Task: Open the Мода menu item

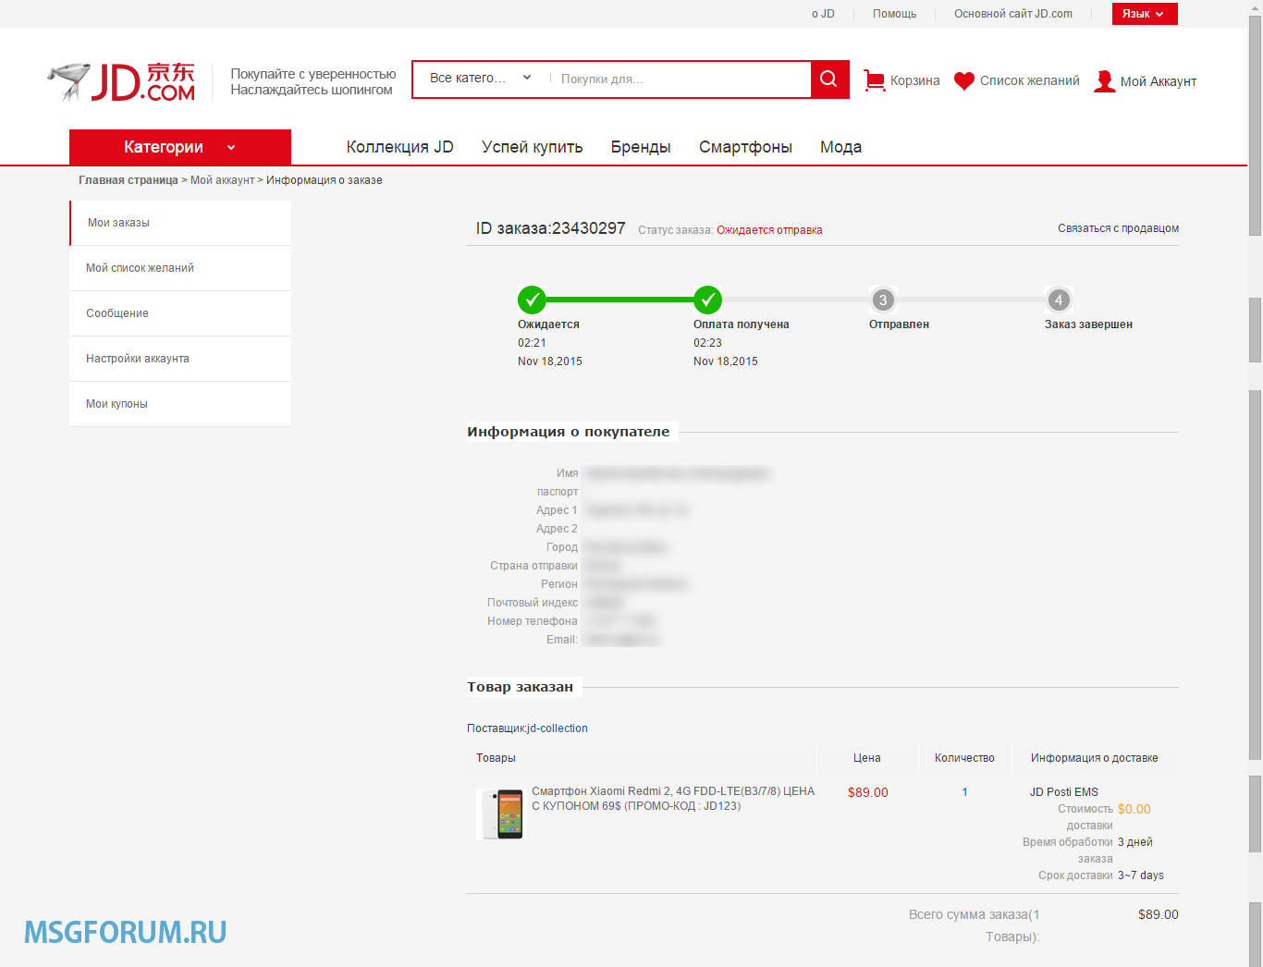Action: [x=841, y=147]
